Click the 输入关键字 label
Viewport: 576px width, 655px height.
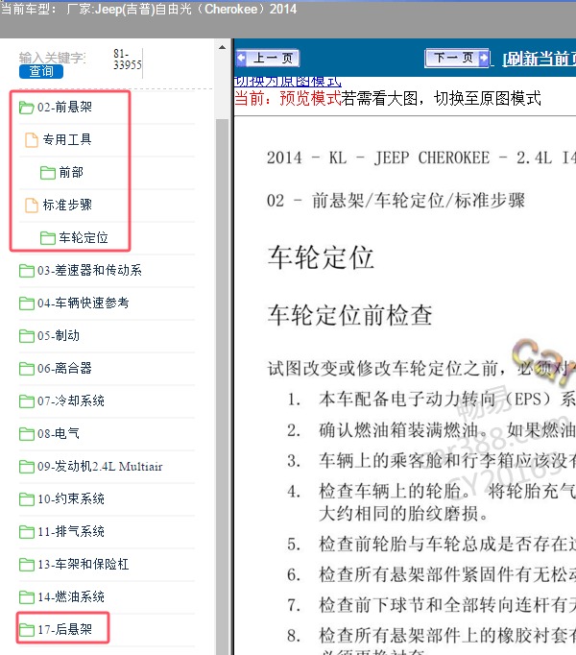[53, 58]
